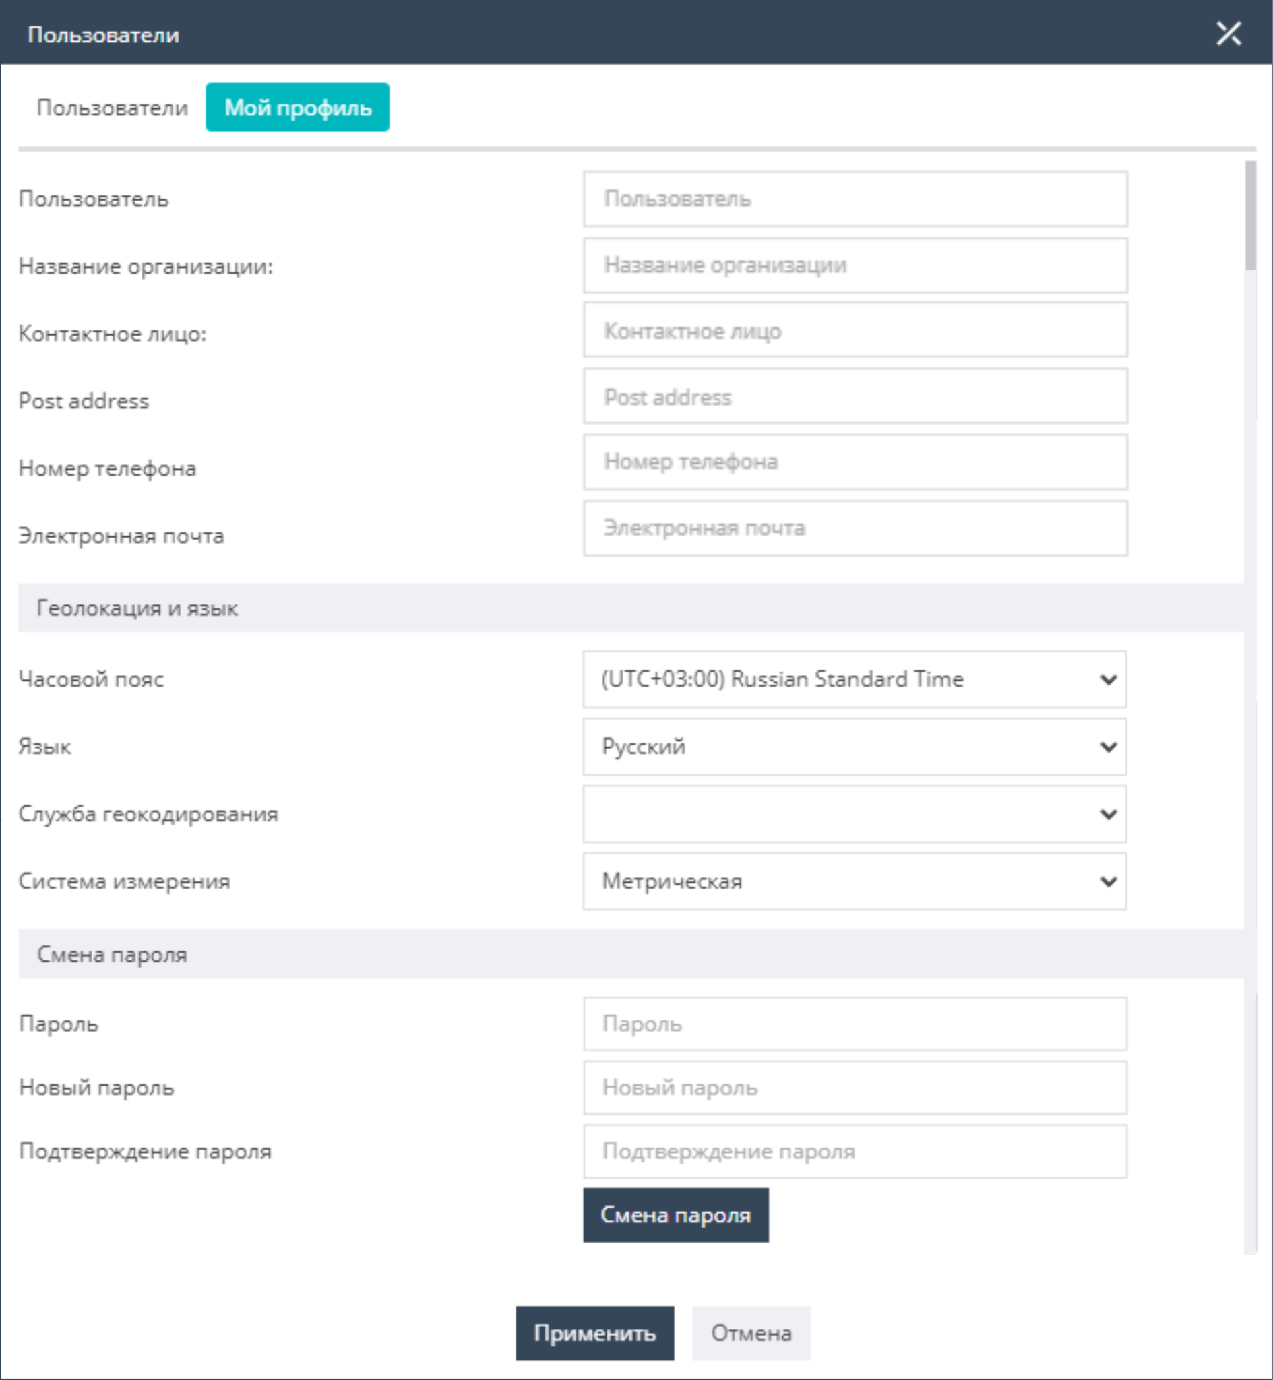Switch to the Пользователи tab
Image resolution: width=1273 pixels, height=1380 pixels.
[113, 107]
